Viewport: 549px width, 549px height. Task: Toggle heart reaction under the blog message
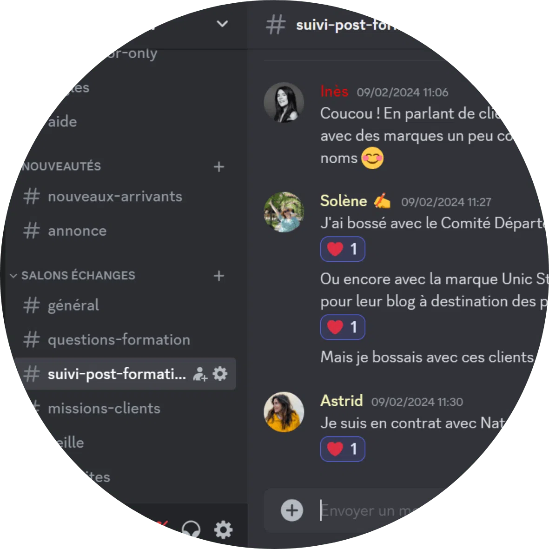click(x=343, y=327)
